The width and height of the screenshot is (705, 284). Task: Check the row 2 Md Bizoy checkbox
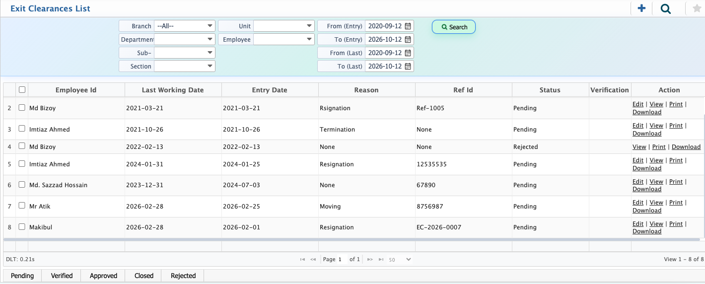[x=22, y=107]
